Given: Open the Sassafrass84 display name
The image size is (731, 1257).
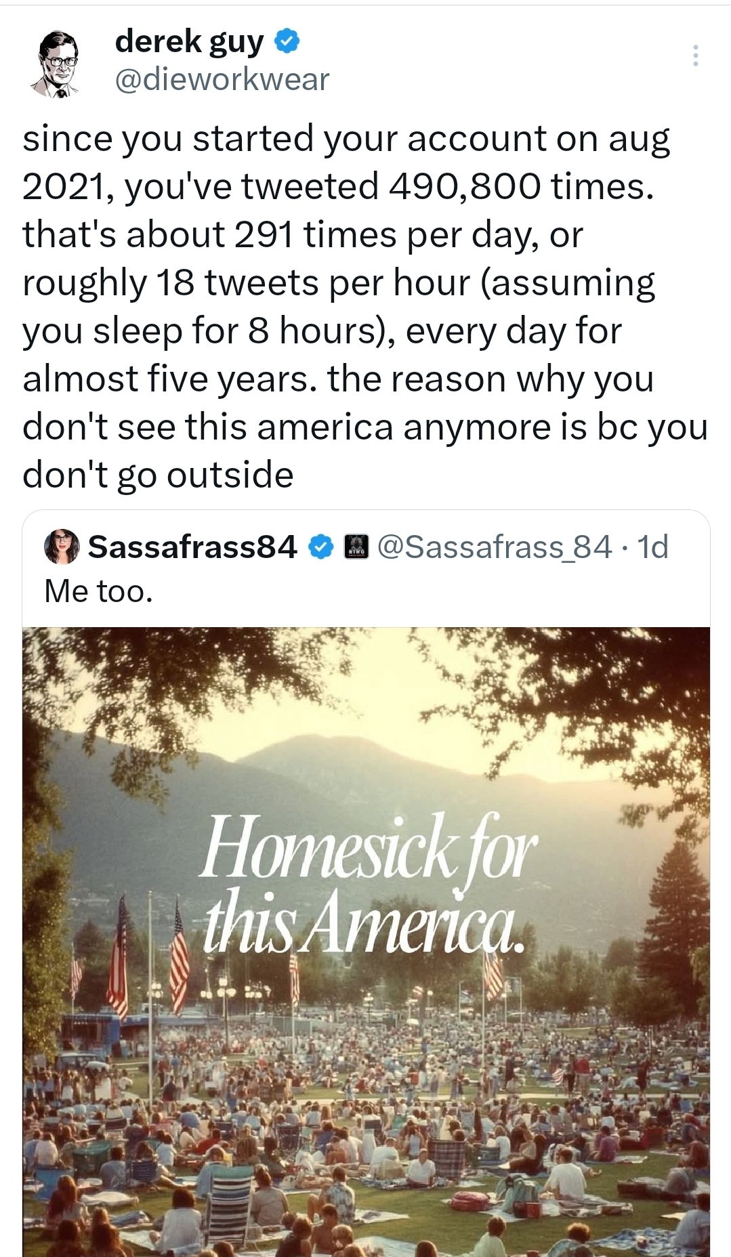Looking at the screenshot, I should click(192, 547).
